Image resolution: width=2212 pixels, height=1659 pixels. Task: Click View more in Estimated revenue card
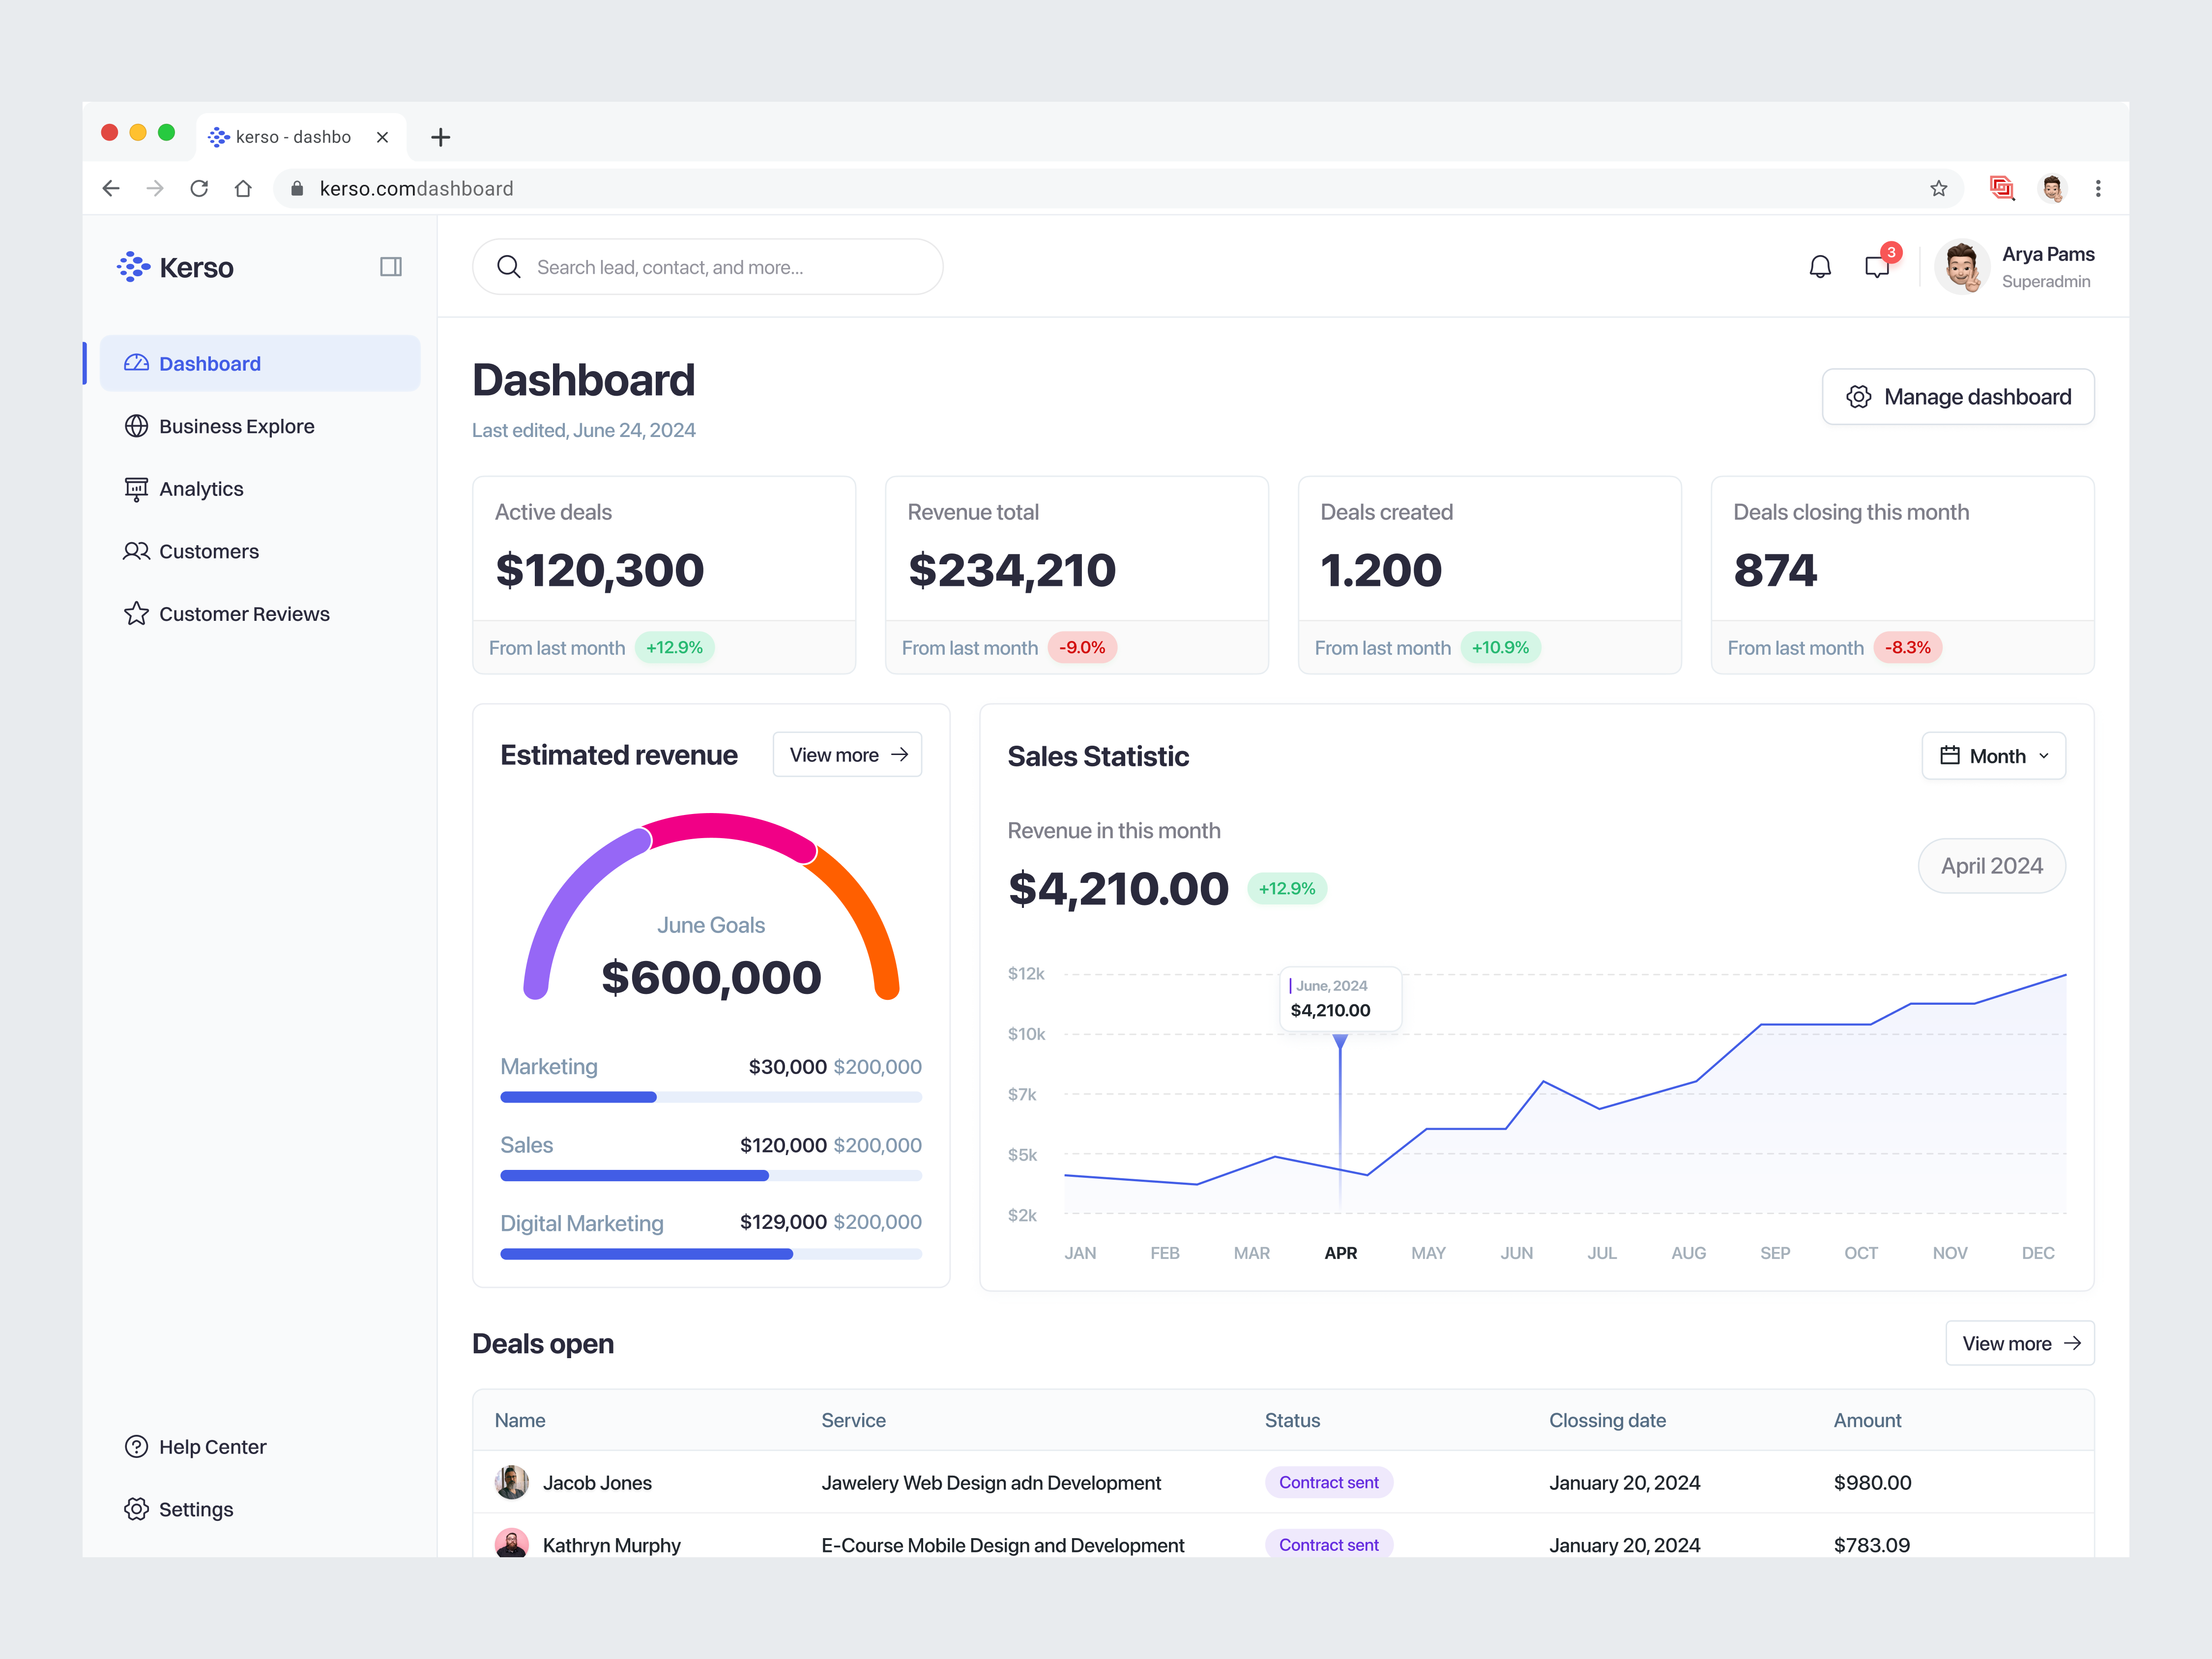tap(846, 754)
